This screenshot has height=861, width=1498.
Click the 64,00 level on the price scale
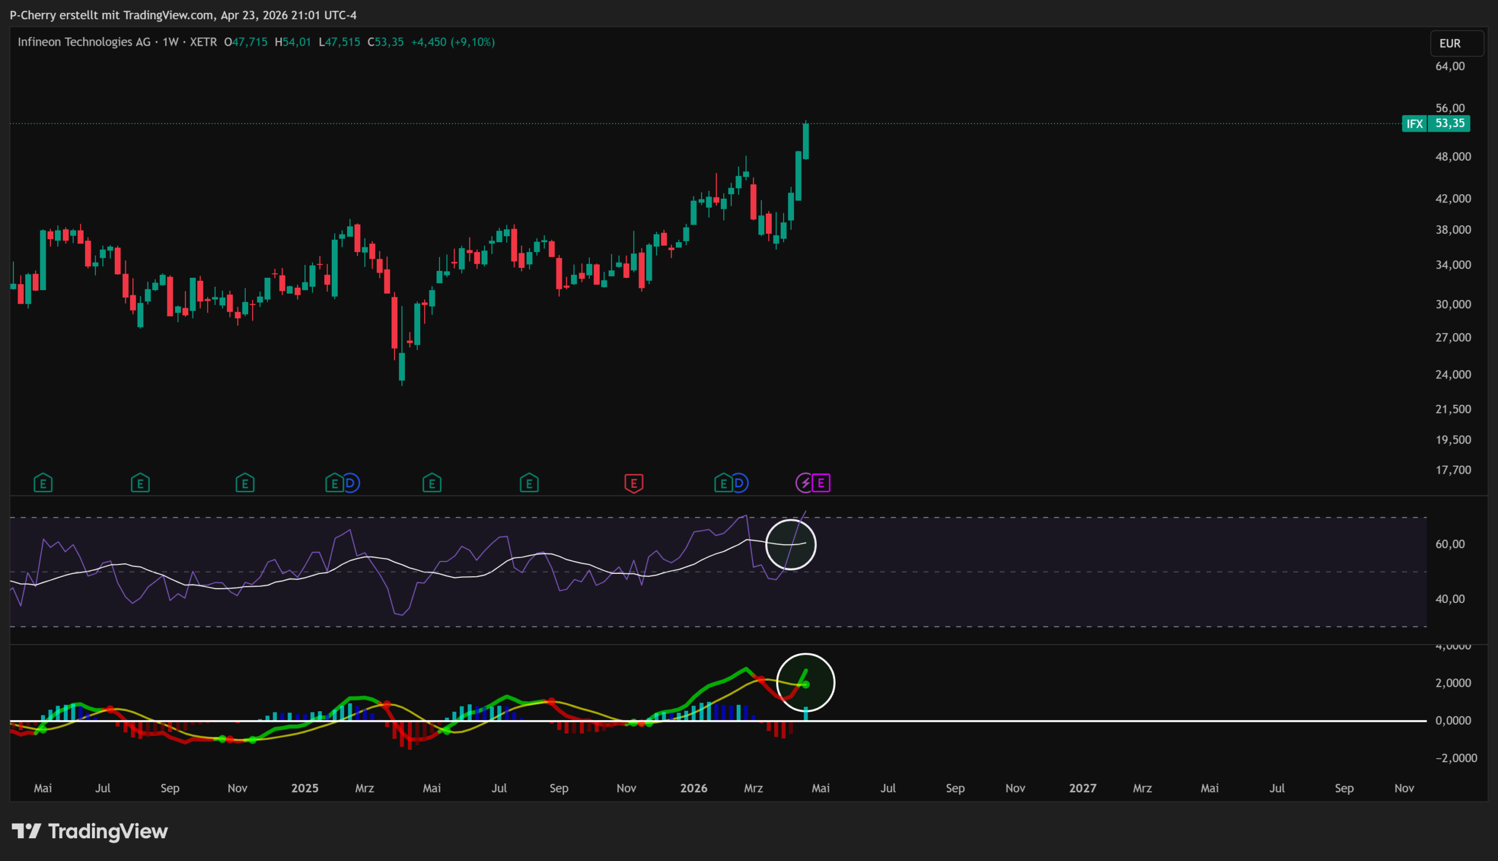(x=1450, y=66)
